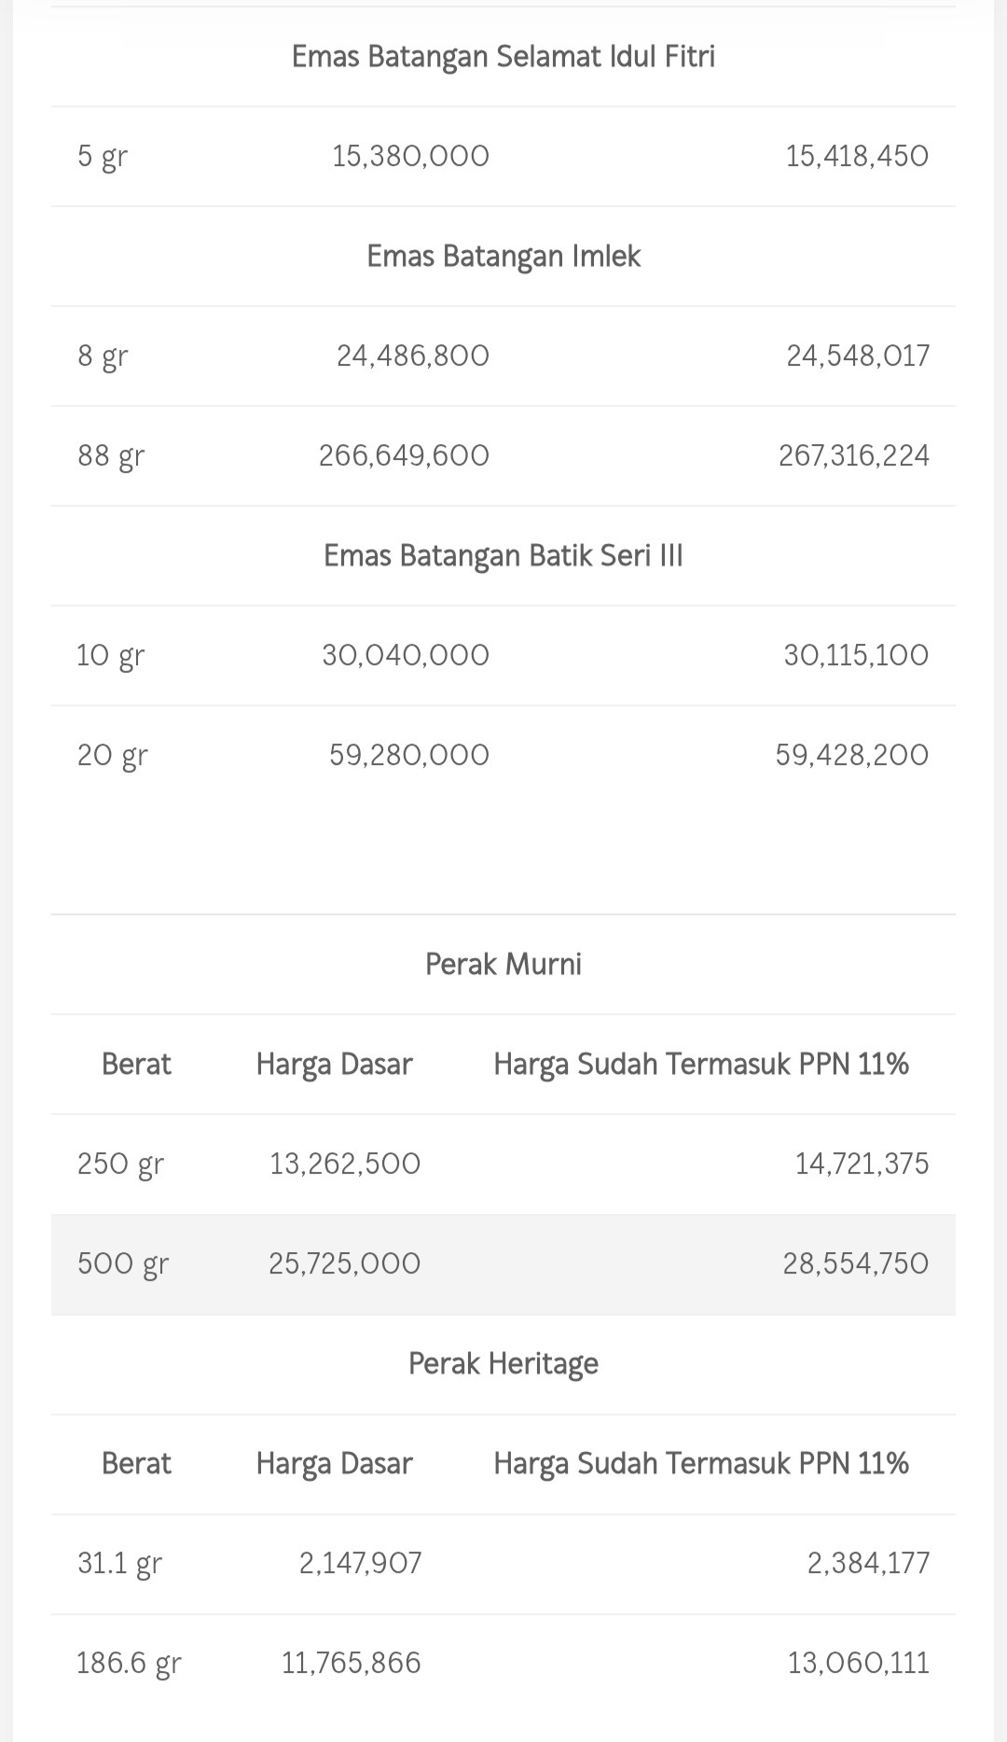This screenshot has height=1742, width=1007.
Task: Click the highlighted 500 gr row label
Action: click(123, 1263)
